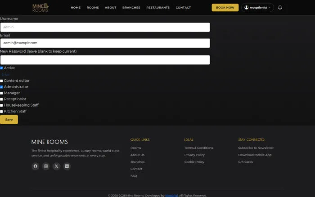Open the notifications bell icon

280,8
